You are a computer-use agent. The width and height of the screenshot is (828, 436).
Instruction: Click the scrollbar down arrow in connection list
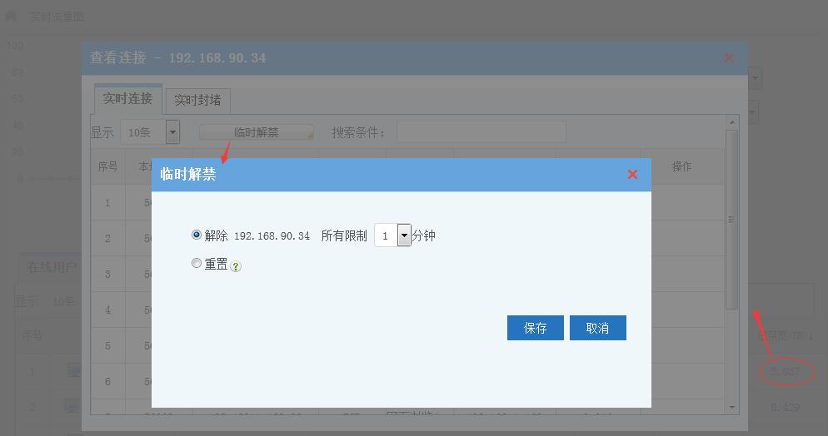point(732,408)
